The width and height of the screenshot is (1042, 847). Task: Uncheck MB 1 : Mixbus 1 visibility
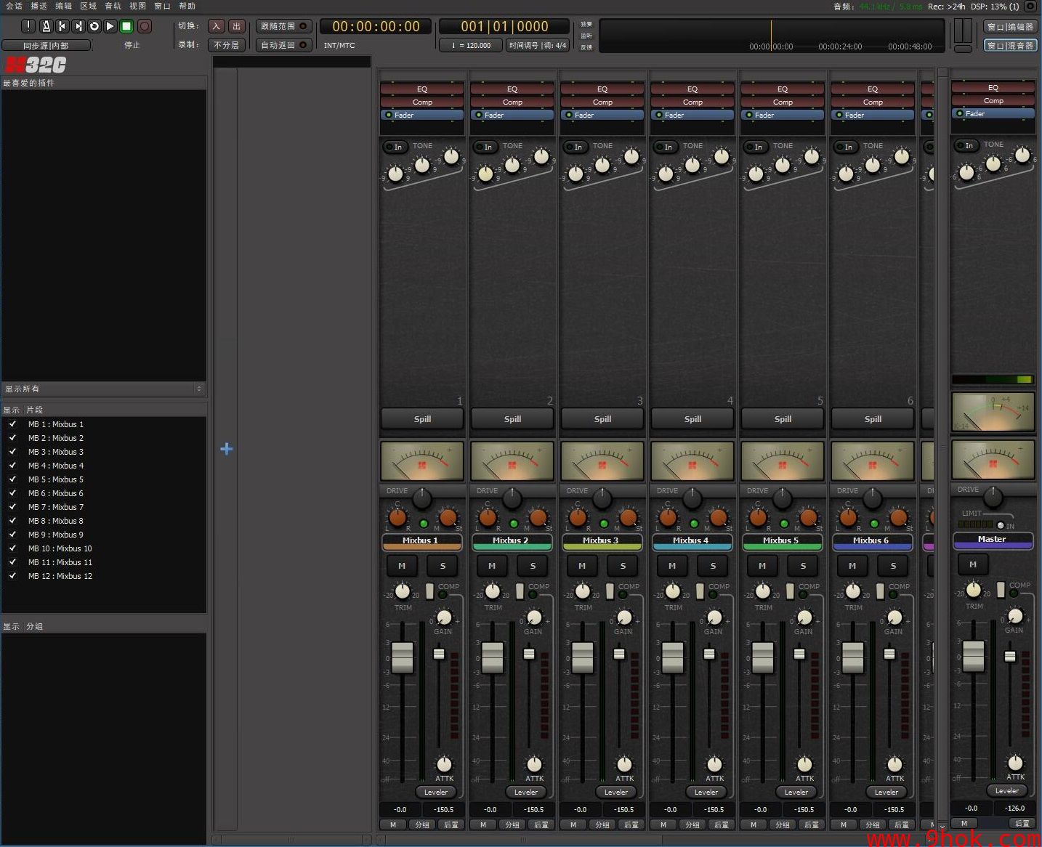12,423
